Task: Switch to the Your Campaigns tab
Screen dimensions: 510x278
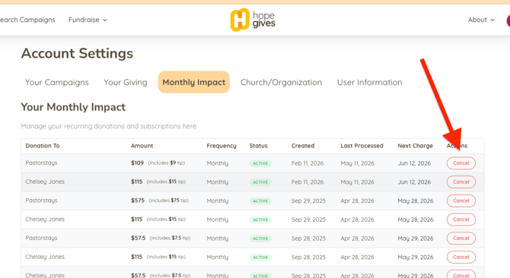Action: click(x=57, y=82)
